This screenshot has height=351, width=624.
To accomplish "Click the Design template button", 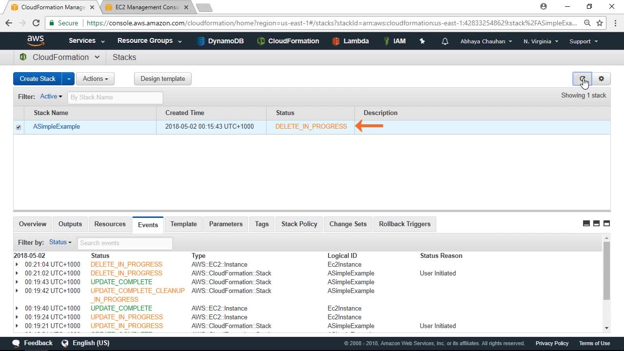I will click(x=163, y=78).
